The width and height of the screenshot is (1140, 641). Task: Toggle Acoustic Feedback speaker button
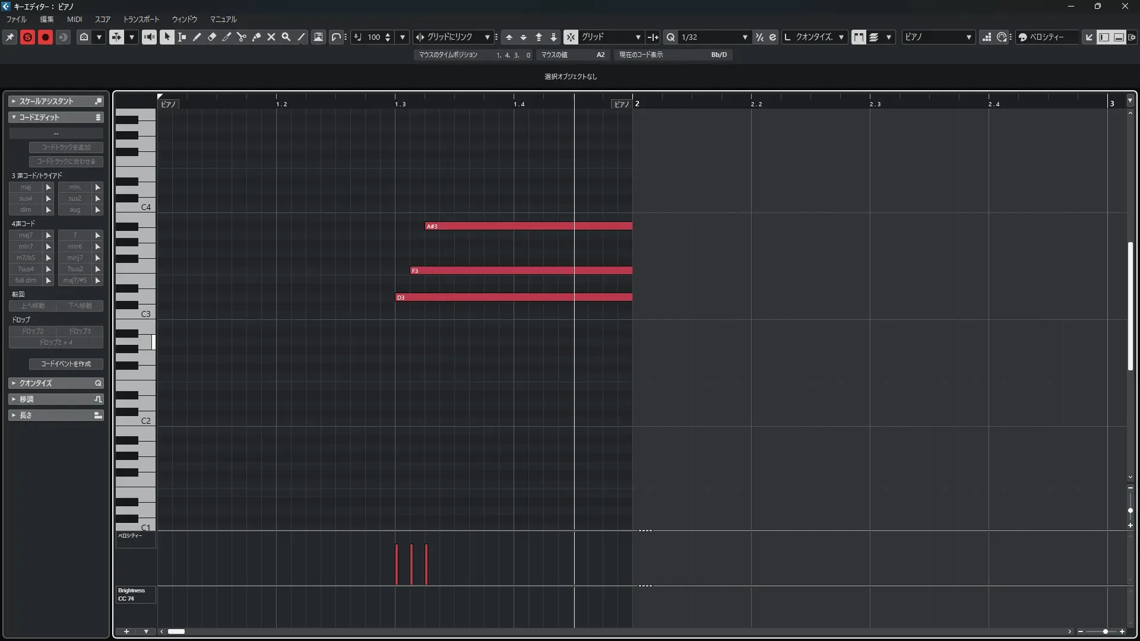[x=149, y=37]
